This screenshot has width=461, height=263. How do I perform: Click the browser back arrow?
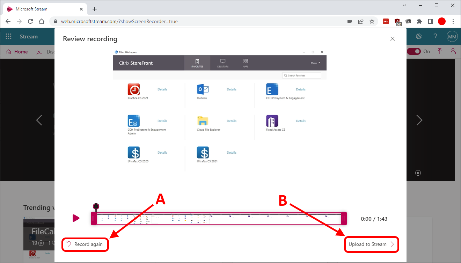click(8, 21)
